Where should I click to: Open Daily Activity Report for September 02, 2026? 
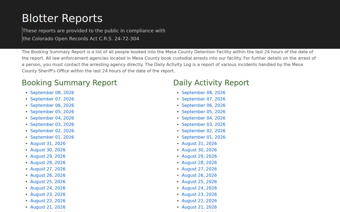203,131
